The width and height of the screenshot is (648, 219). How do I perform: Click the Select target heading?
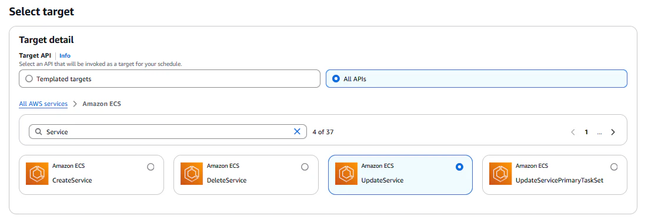(x=41, y=12)
